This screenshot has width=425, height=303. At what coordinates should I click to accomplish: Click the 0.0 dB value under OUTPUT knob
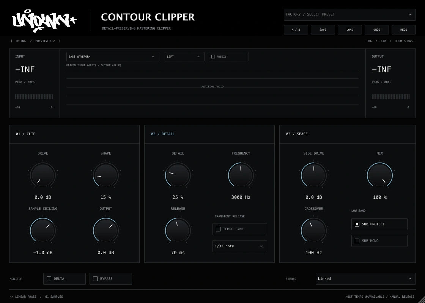[x=106, y=252]
